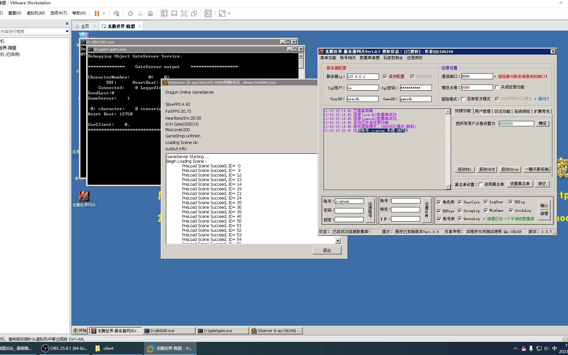
Task: Click the 启动GSrer button
Action: 510,169
